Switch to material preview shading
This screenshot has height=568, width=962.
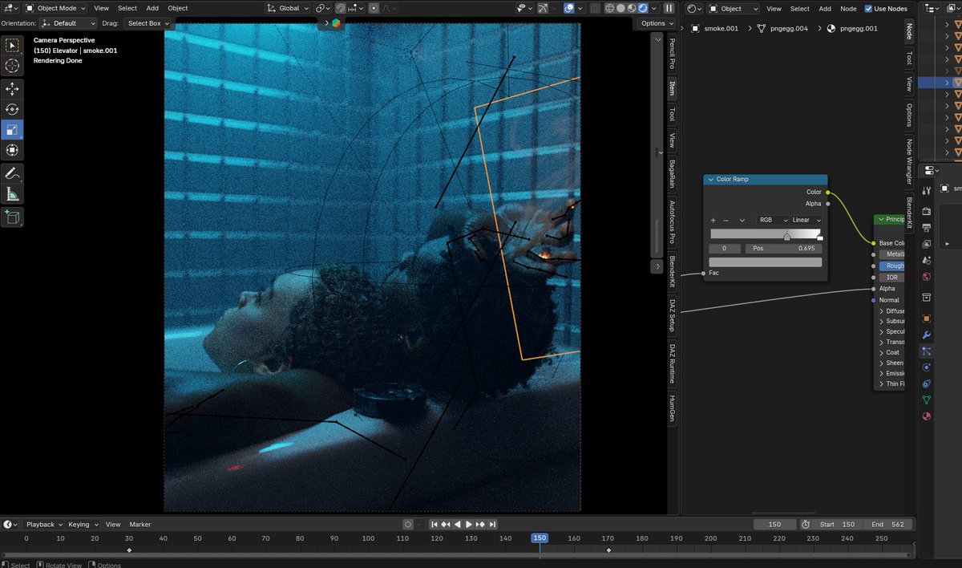632,8
